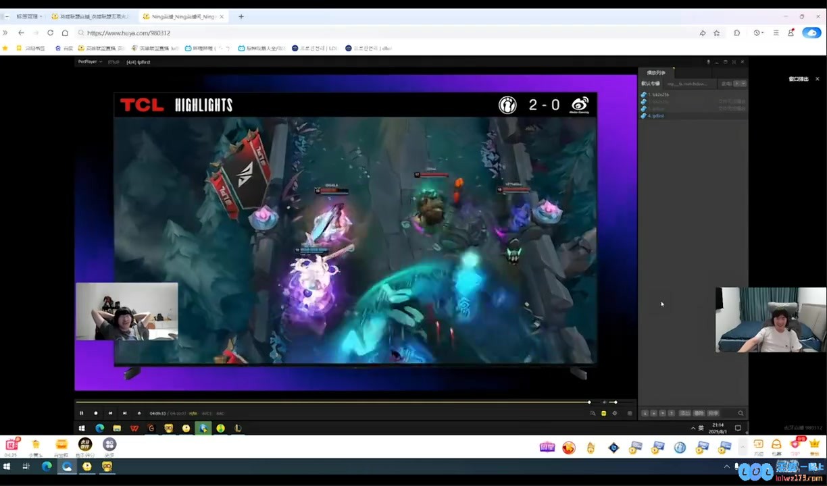The height and width of the screenshot is (486, 827).
Task: Open Edge in the inner streamed taskbar
Action: click(100, 428)
